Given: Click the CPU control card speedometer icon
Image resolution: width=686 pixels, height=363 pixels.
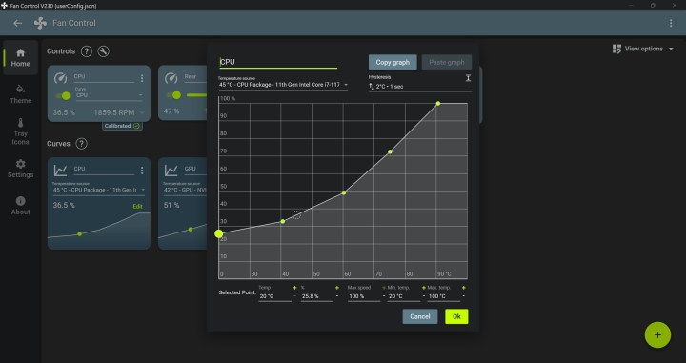Looking at the screenshot, I should click(60, 78).
